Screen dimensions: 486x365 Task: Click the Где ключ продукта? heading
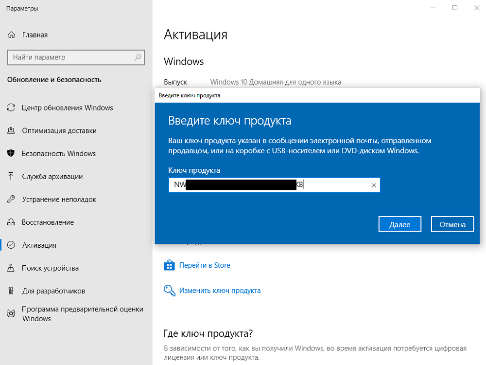click(208, 333)
